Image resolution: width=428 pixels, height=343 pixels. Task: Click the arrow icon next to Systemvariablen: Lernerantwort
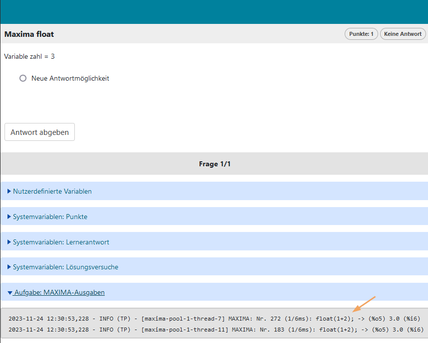(9, 242)
